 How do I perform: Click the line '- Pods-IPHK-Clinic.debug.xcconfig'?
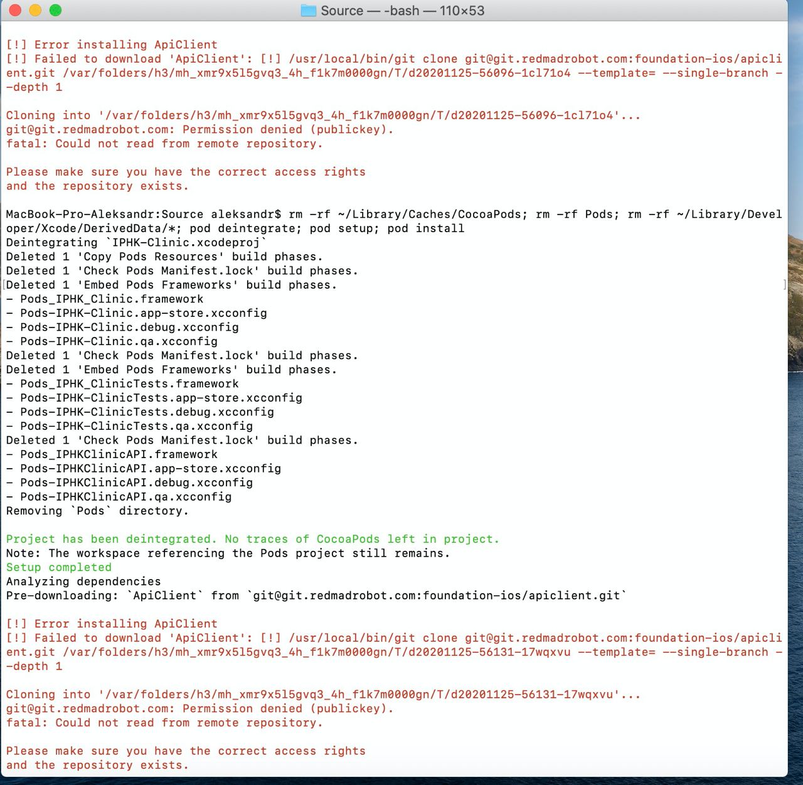(122, 327)
